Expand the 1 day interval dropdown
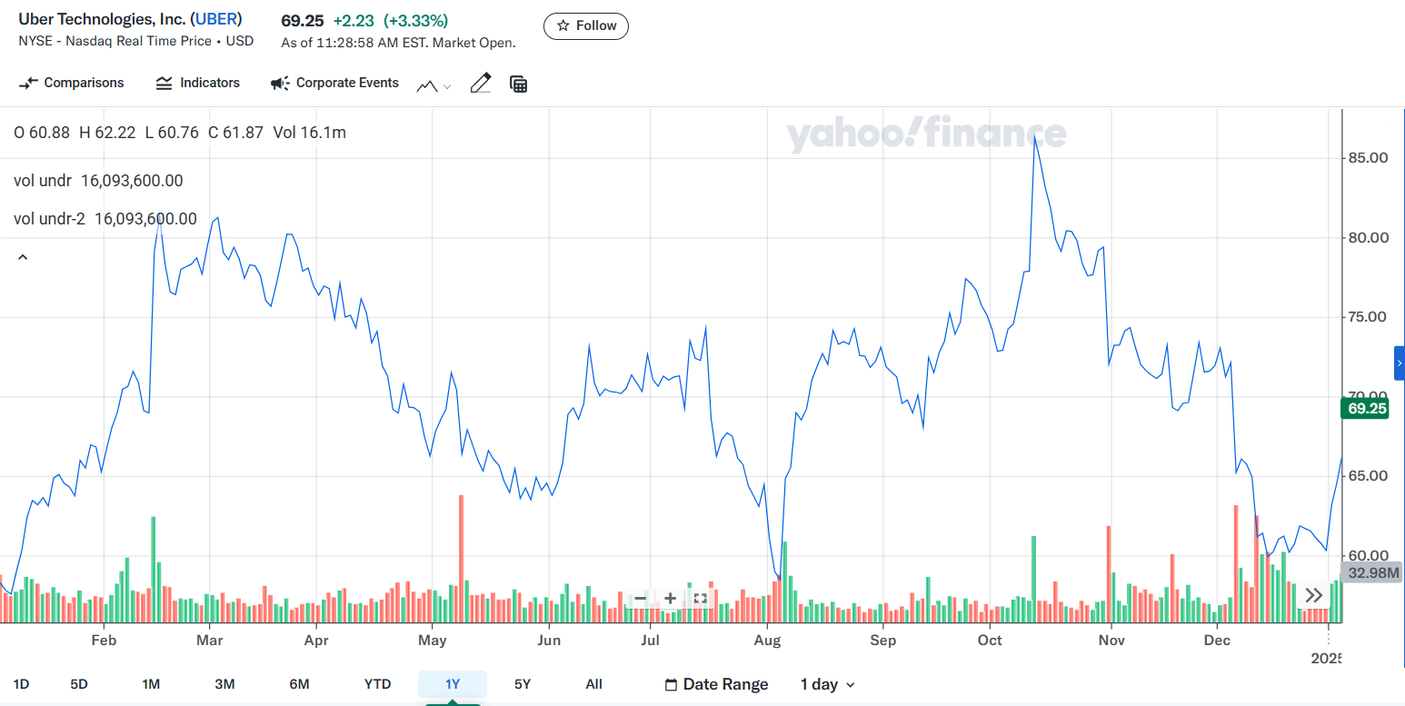 click(x=827, y=684)
